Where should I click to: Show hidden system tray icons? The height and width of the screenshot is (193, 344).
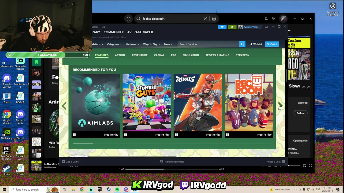[x=295, y=190]
